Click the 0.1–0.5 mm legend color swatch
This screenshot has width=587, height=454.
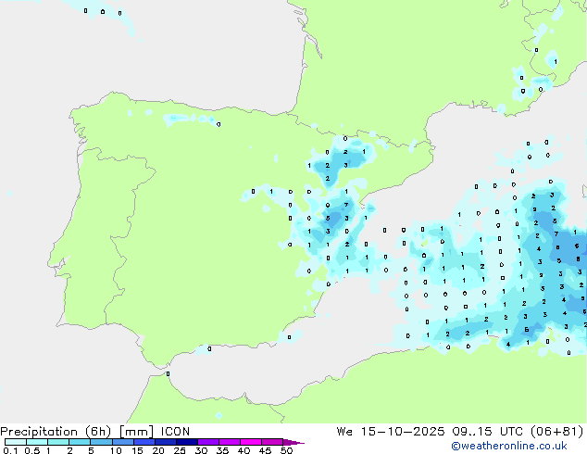pyautogui.click(x=16, y=442)
